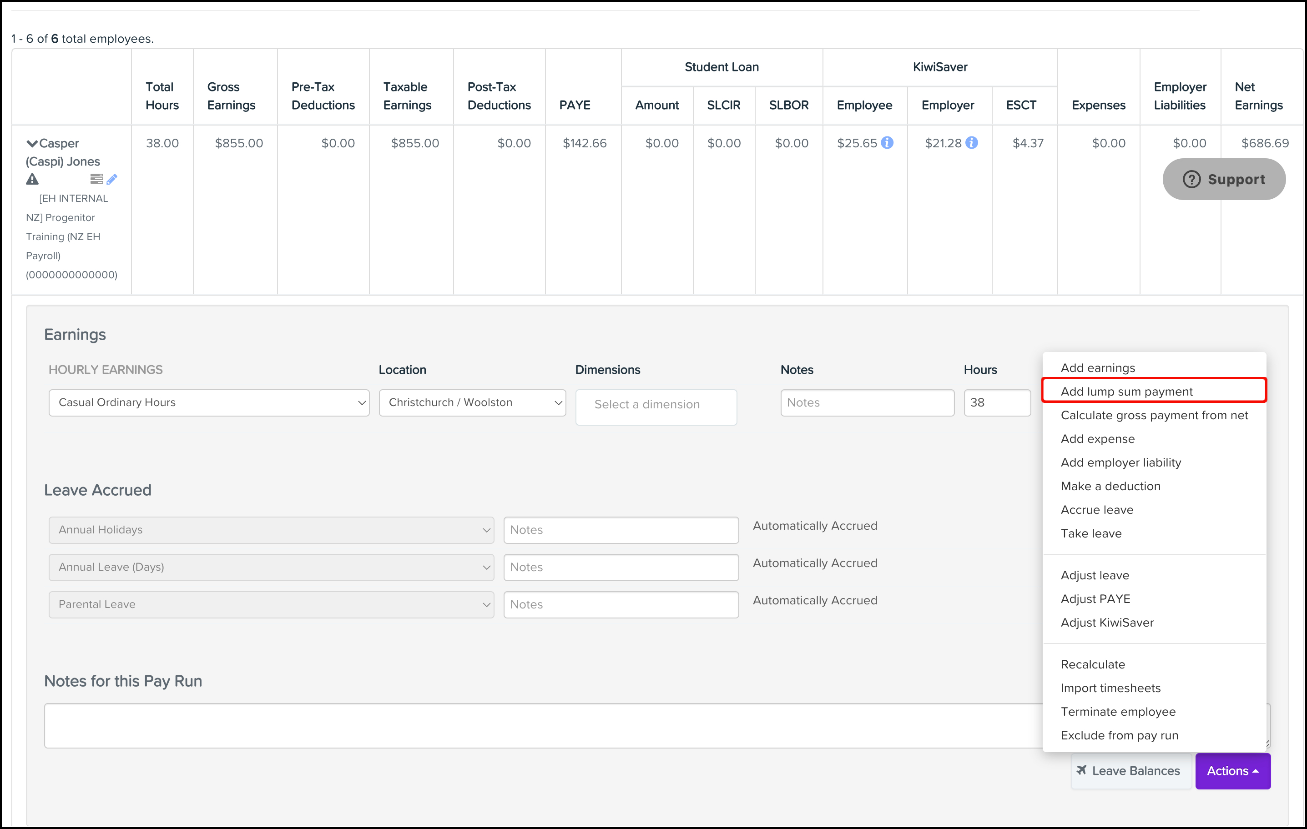Viewport: 1307px width, 829px height.
Task: Choose Add employer liability
Action: coord(1121,463)
